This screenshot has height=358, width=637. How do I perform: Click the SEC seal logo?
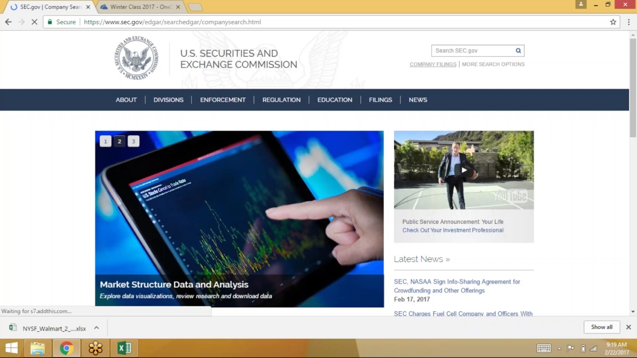click(137, 58)
